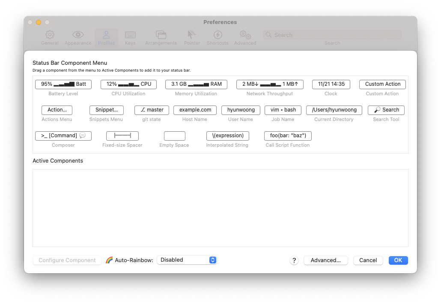Screen dimensions: 441x305
Task: Open the Advanced preferences tab
Action: [245, 38]
